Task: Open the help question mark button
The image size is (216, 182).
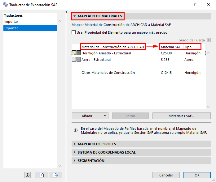Action: click(195, 5)
